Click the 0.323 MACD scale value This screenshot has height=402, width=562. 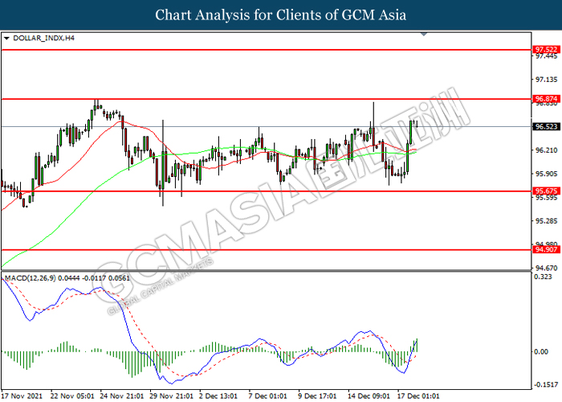(543, 277)
